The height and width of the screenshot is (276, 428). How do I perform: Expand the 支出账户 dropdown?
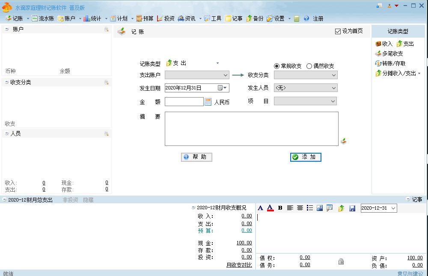click(197, 75)
